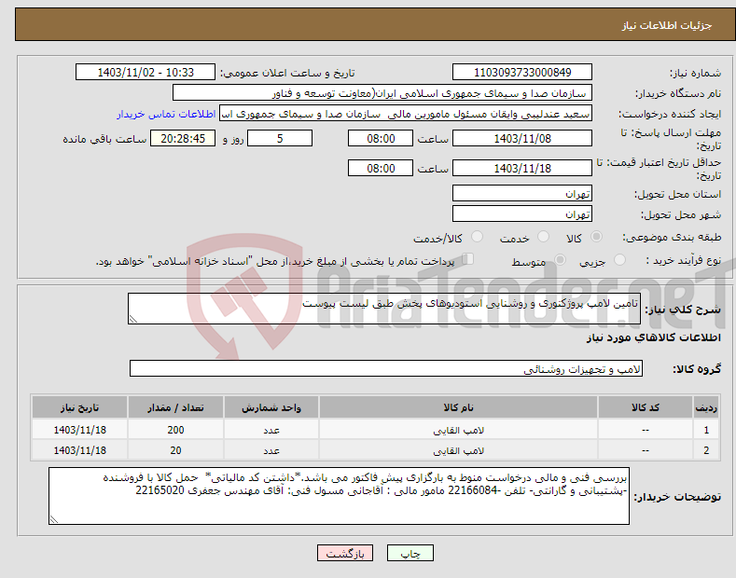Click the delivery city field تهران
The width and height of the screenshot is (736, 578).
pyautogui.click(x=522, y=213)
